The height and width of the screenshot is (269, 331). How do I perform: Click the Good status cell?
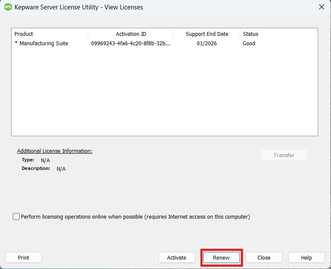tap(249, 43)
